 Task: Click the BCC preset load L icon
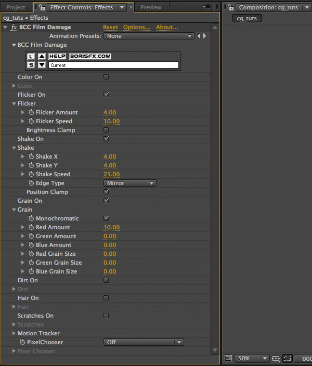tap(31, 56)
